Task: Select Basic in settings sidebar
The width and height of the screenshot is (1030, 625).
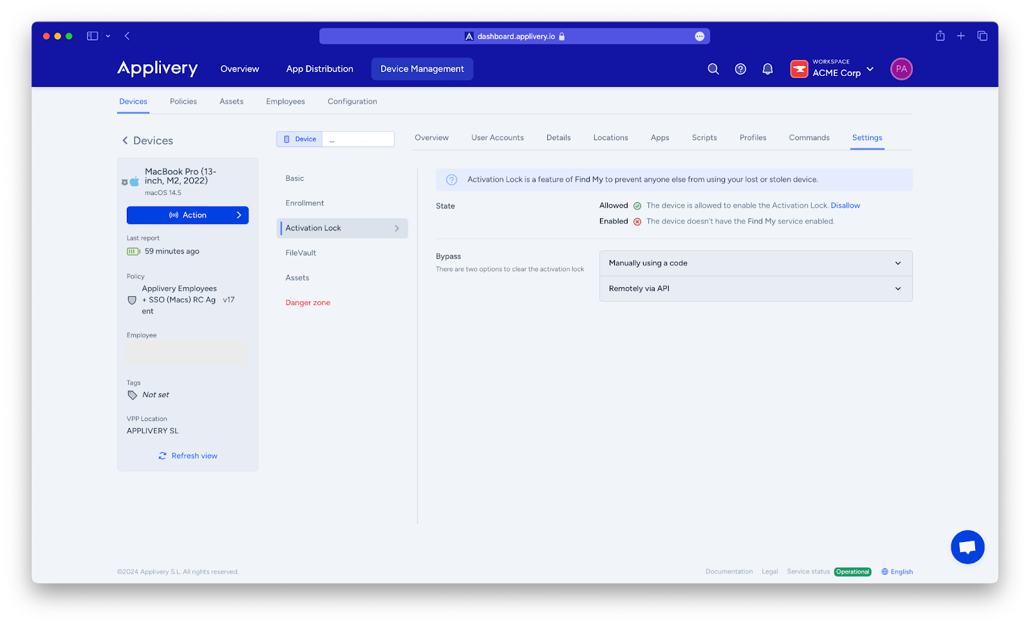Action: point(295,178)
